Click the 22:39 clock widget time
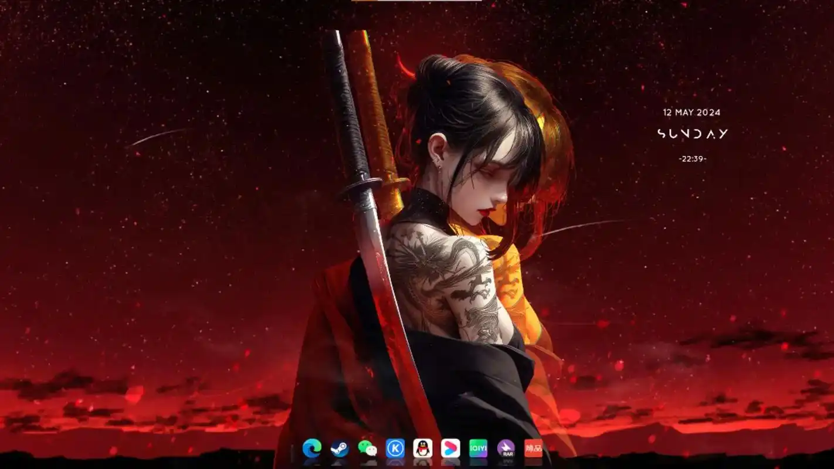Image resolution: width=834 pixels, height=469 pixels. pyautogui.click(x=692, y=159)
